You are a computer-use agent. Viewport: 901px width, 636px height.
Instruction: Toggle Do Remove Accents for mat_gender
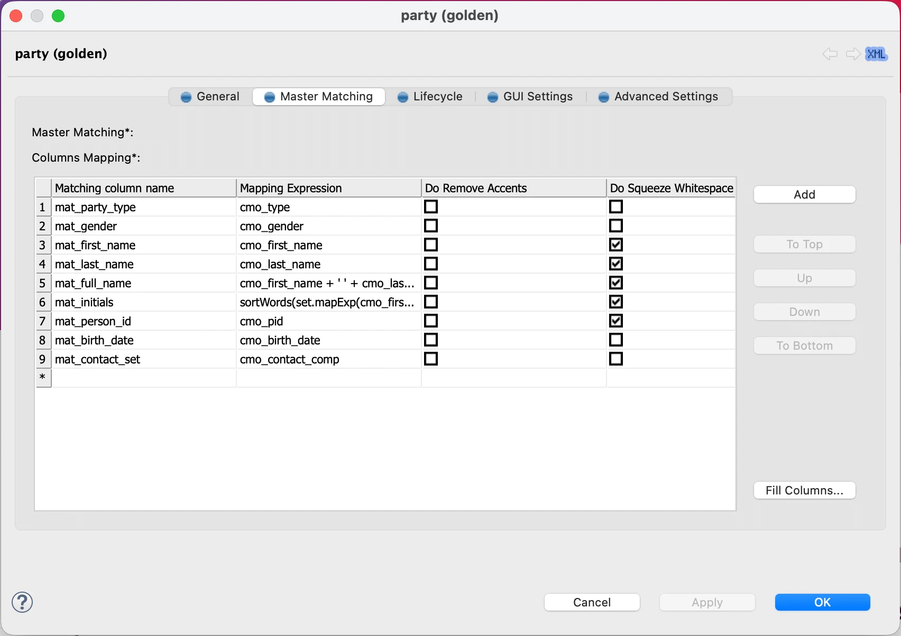(x=431, y=226)
